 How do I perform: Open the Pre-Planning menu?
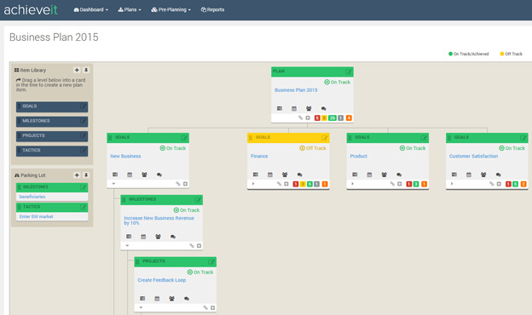click(171, 10)
